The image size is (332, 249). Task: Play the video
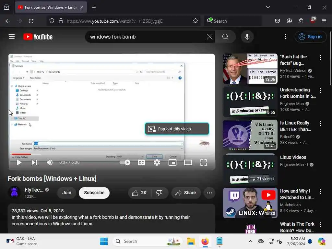[x=19, y=162]
